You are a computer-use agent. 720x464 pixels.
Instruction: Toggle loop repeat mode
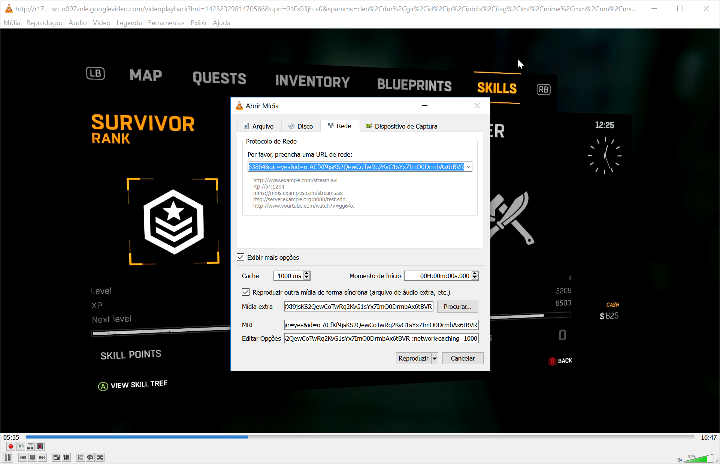(x=90, y=457)
